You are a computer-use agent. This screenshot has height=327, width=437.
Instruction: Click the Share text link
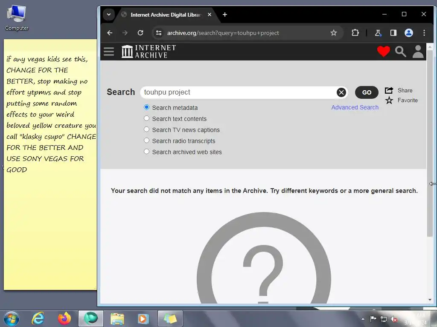[405, 90]
